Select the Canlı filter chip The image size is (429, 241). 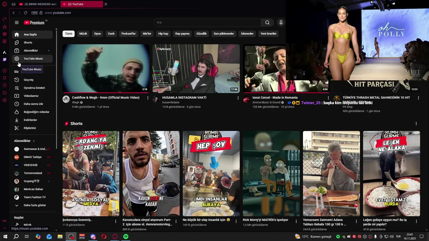click(111, 33)
